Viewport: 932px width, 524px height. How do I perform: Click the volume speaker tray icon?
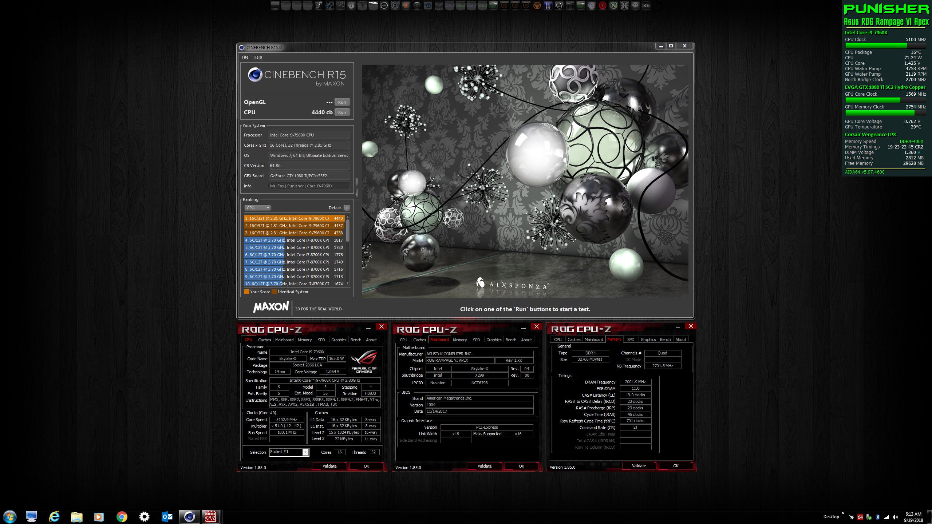895,517
